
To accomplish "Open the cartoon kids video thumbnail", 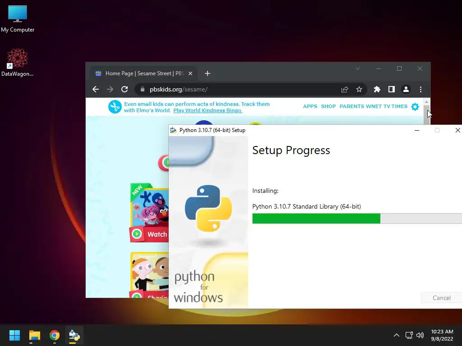I will [x=150, y=272].
